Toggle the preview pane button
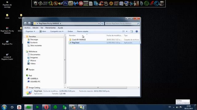The image size is (197, 110). coord(131,31)
